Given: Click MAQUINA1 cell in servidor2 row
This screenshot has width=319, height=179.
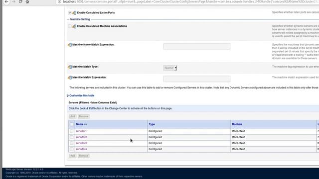Looking at the screenshot, I should (x=238, y=137).
